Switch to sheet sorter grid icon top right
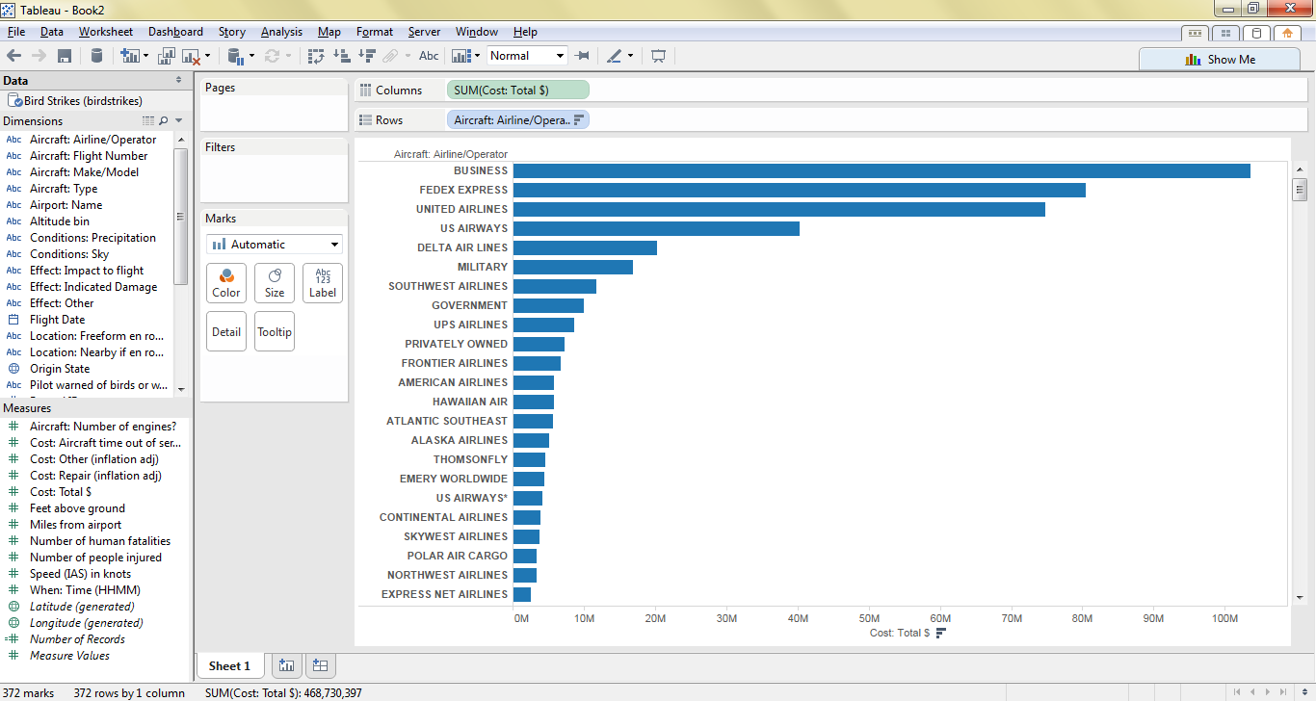The width and height of the screenshot is (1316, 701). 1225,33
